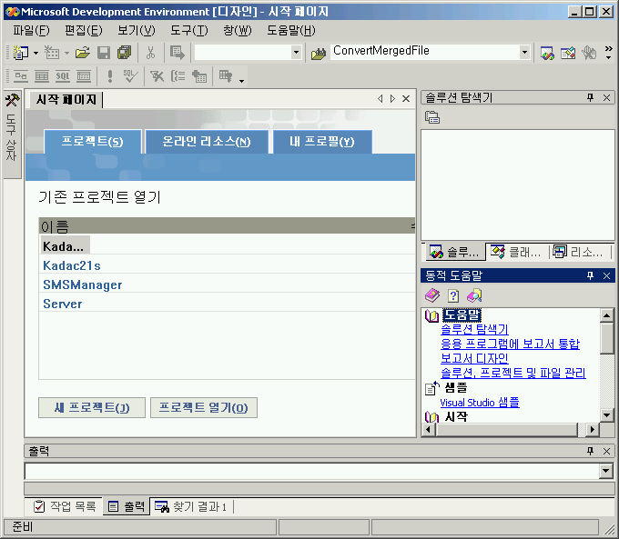Expand the Add New Item dropdown arrow
Image resolution: width=619 pixels, height=539 pixels.
66,53
